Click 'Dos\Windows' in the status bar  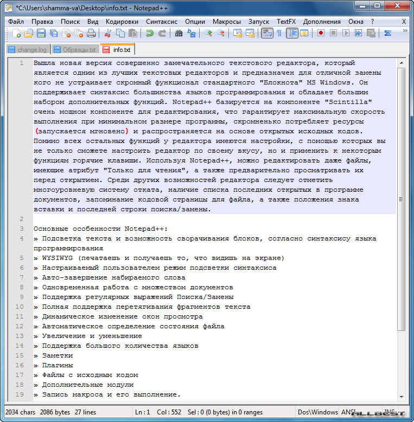[317, 412]
